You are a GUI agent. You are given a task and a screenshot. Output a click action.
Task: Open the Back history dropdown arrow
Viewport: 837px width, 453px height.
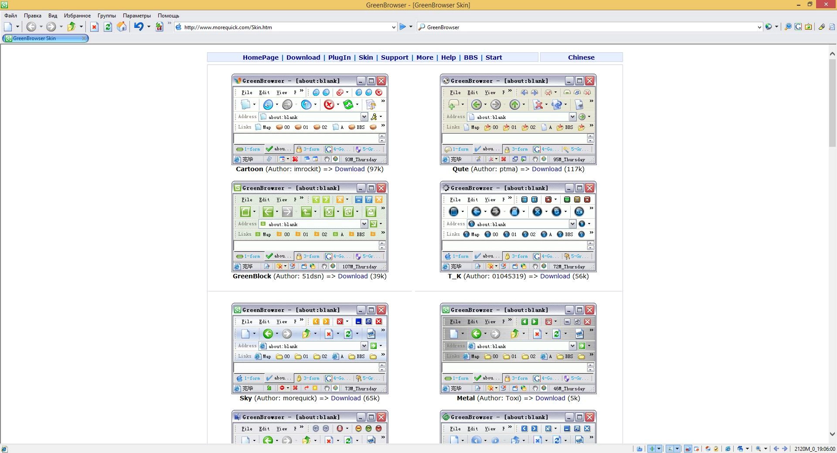point(41,27)
